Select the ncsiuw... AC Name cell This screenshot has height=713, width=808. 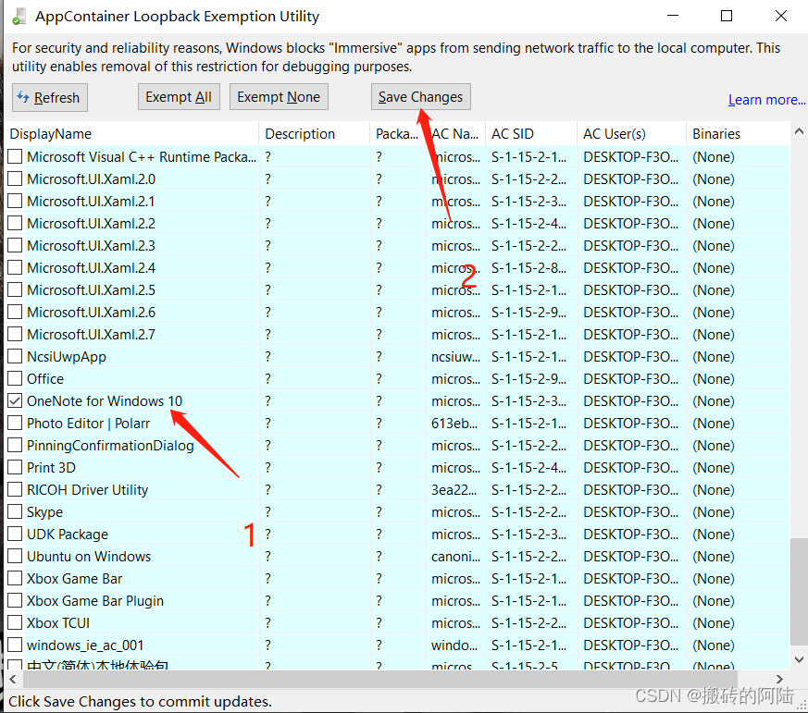click(x=455, y=356)
